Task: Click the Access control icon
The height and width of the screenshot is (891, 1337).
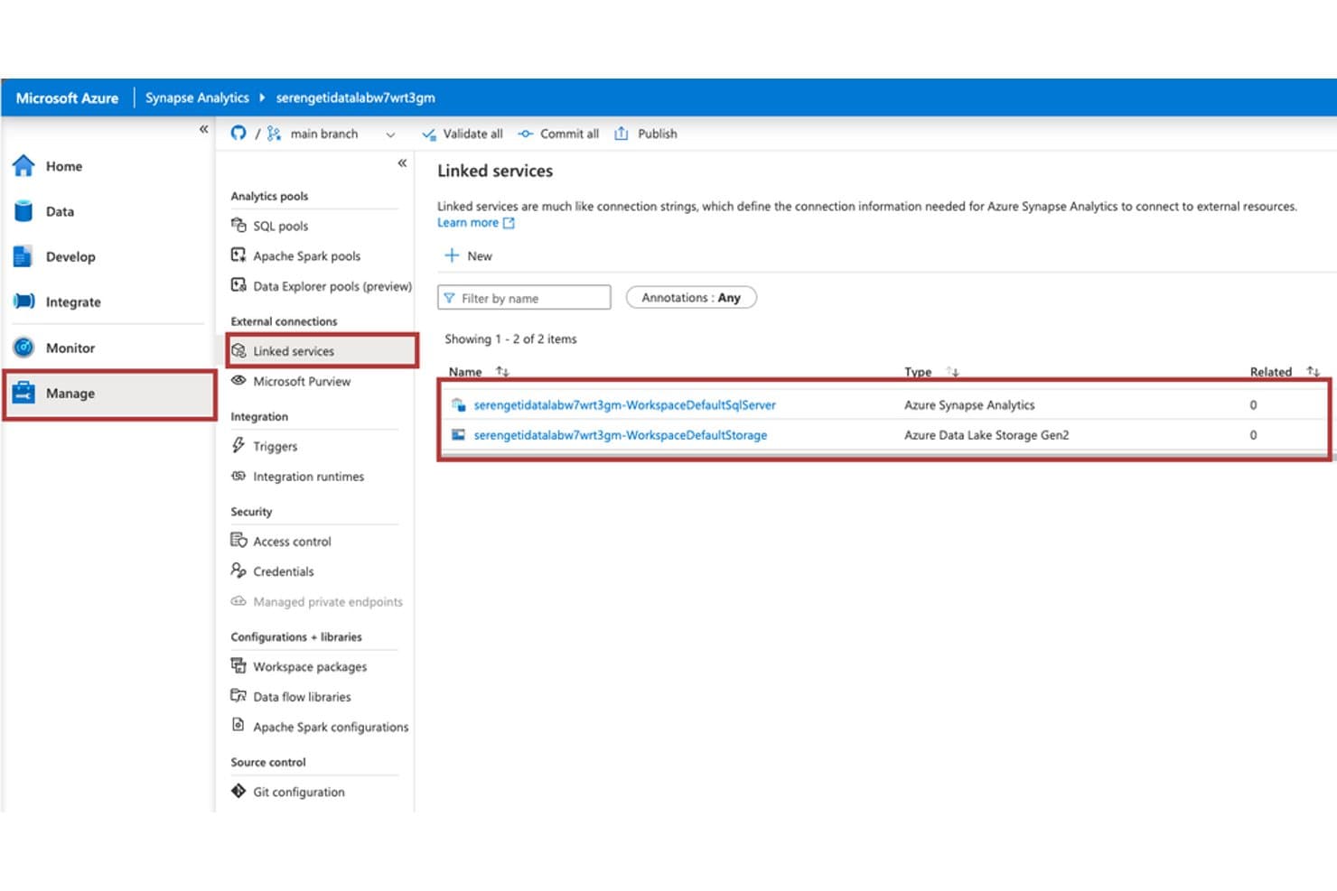Action: pyautogui.click(x=238, y=541)
